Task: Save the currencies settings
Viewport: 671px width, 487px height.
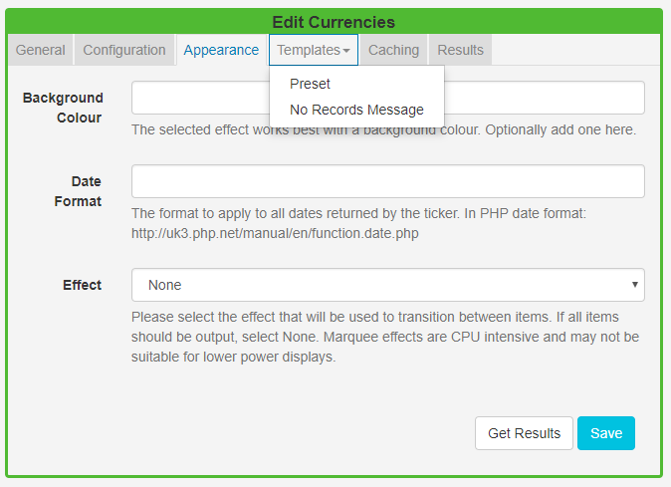Action: tap(606, 433)
